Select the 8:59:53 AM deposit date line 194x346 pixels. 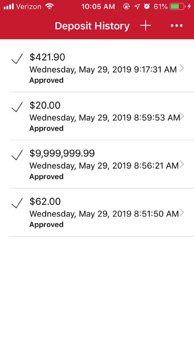105,118
